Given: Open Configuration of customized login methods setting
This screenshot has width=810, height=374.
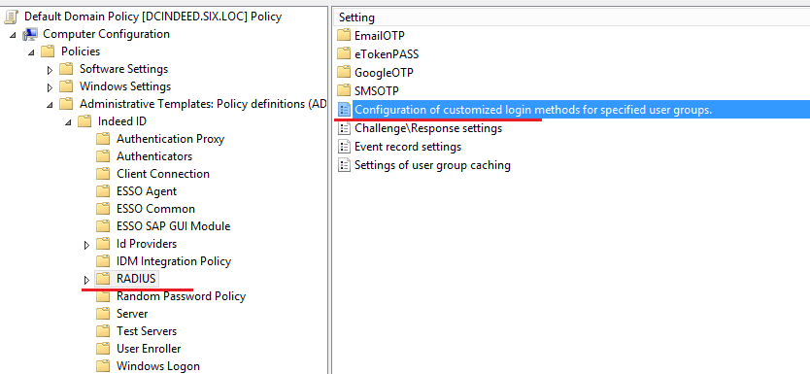Looking at the screenshot, I should pos(533,110).
